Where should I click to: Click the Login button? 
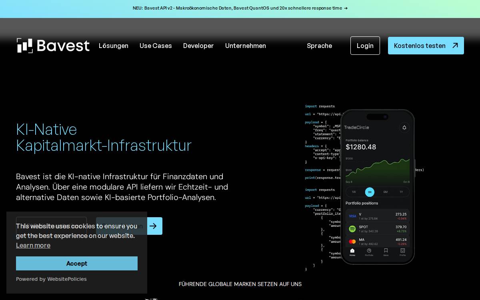365,46
